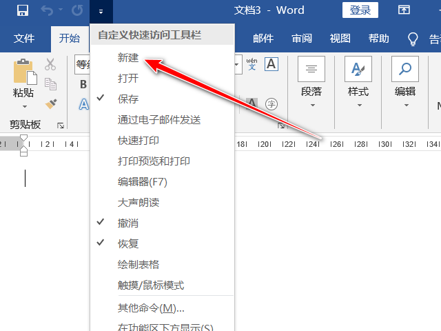Uncheck 保存 in the toolbar menu
Viewport: 441px width, 331px height.
tap(163, 99)
